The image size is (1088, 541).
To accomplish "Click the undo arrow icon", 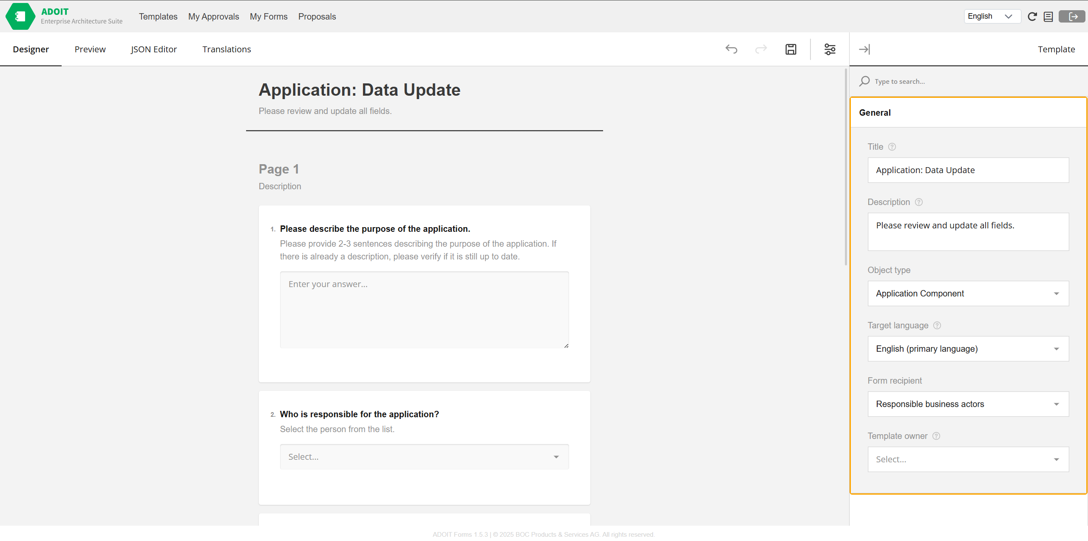I will pyautogui.click(x=731, y=49).
